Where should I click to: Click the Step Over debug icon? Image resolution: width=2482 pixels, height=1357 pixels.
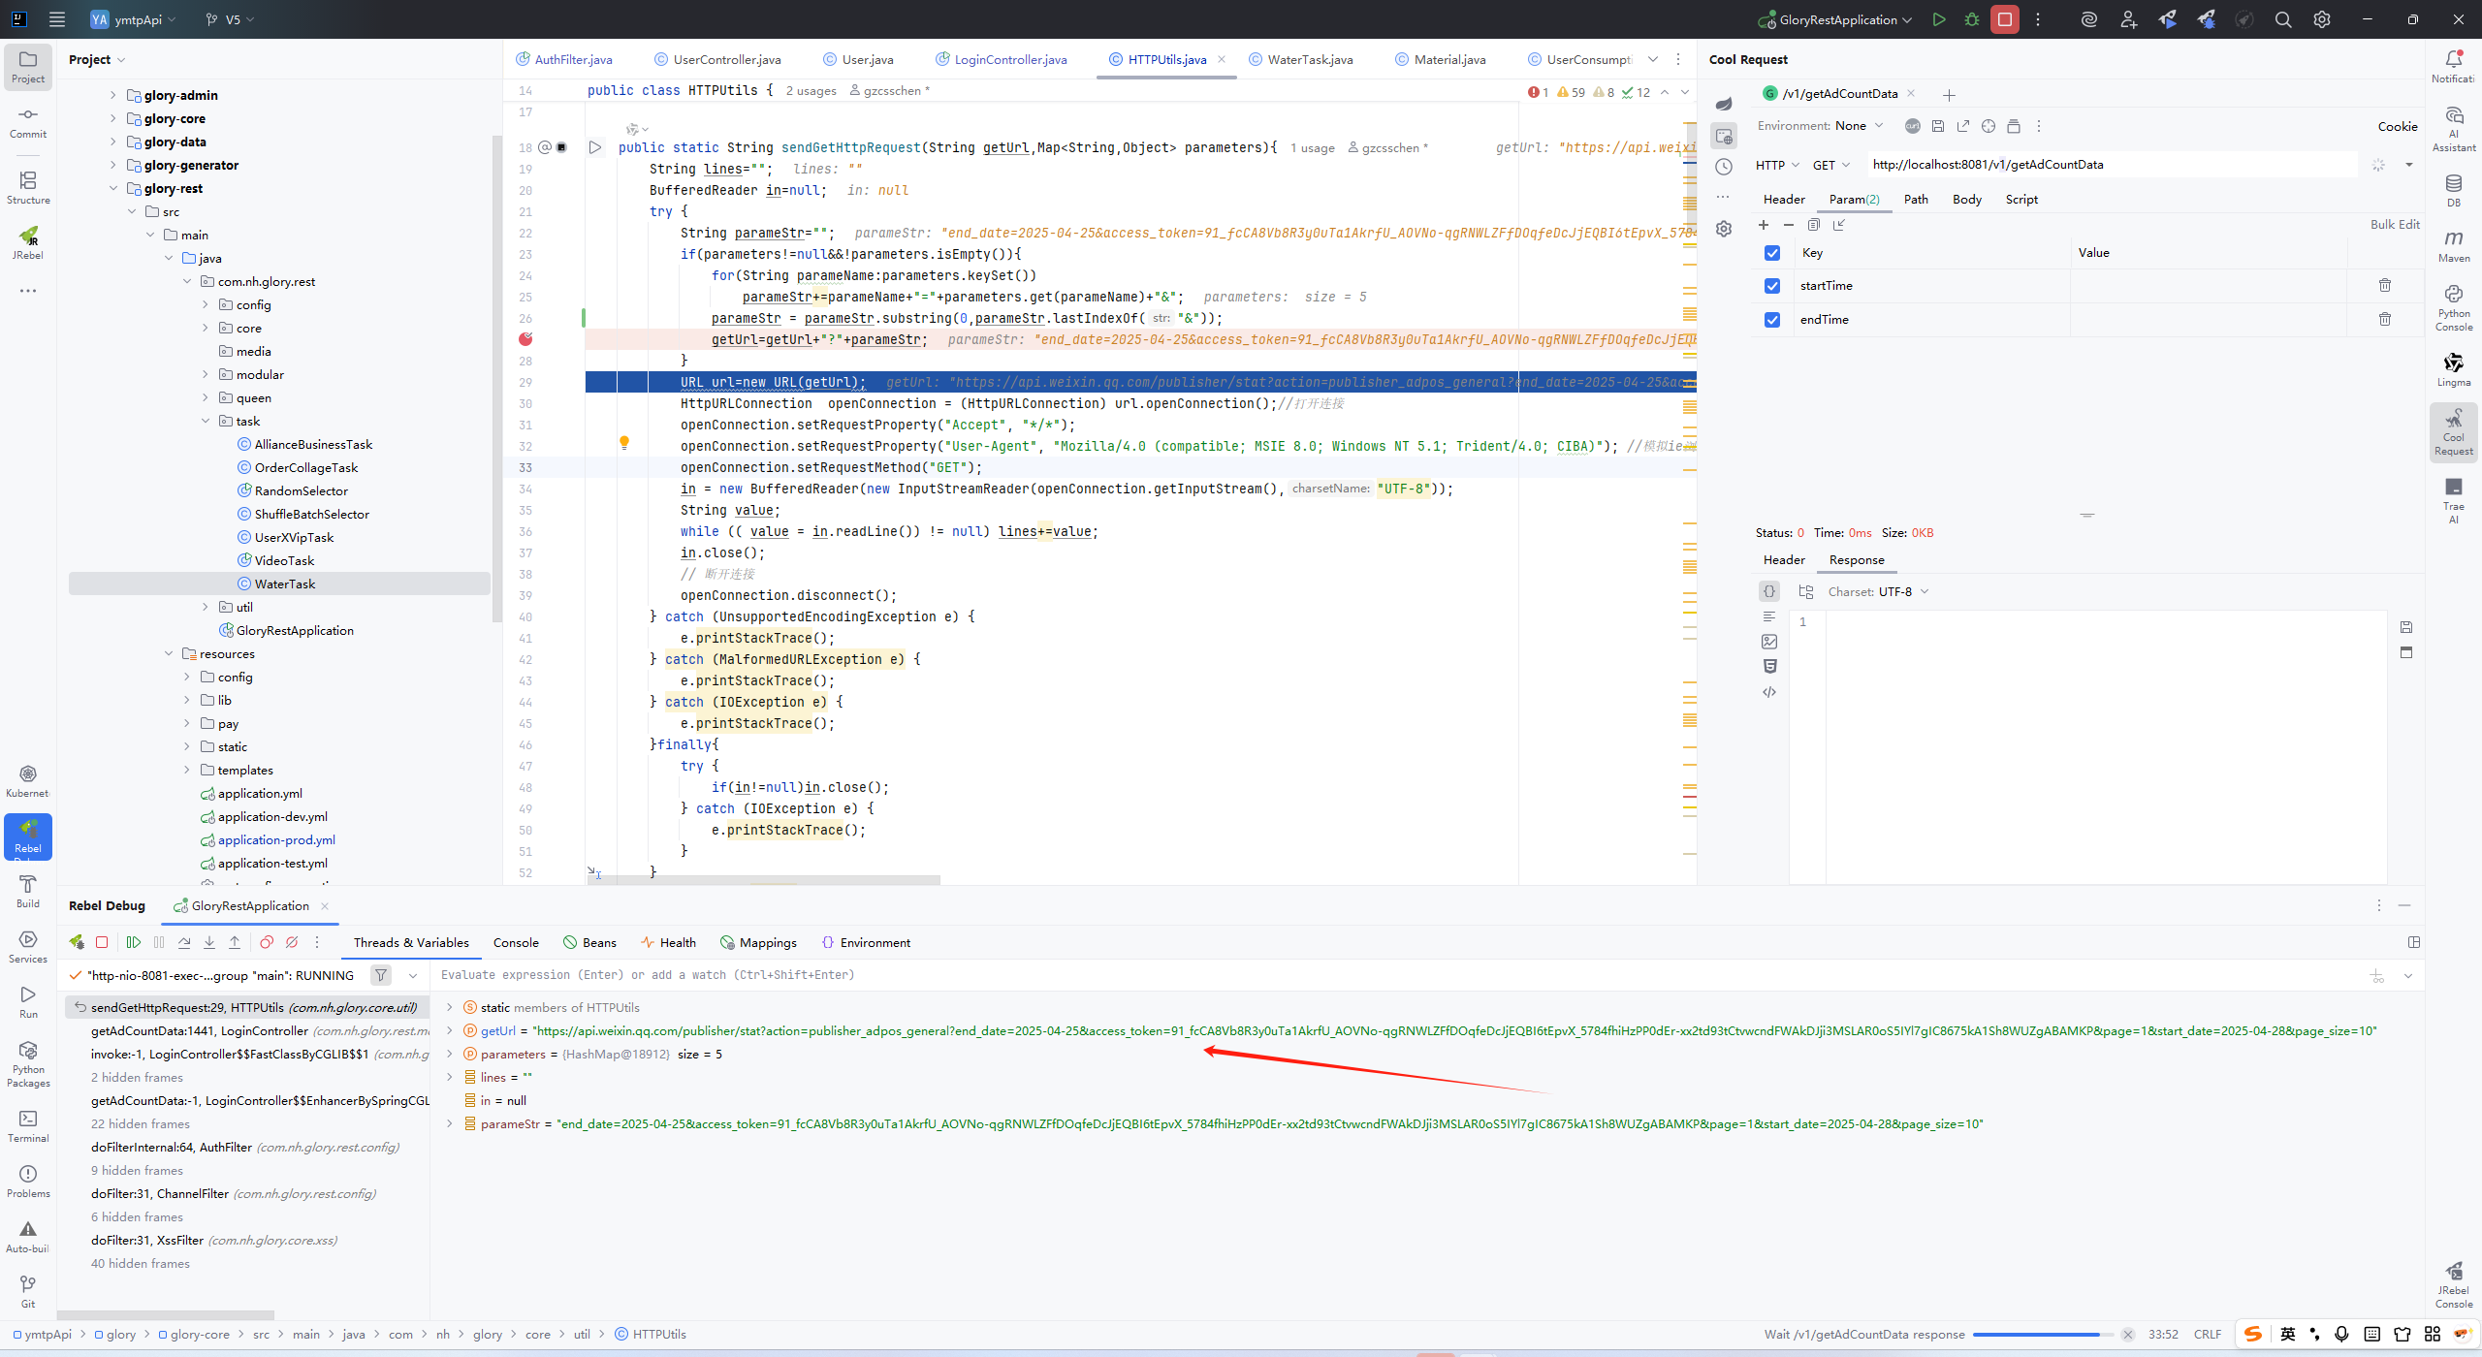coord(184,942)
